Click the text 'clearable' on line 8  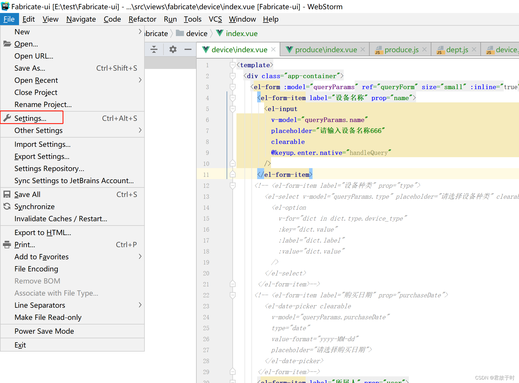pyautogui.click(x=288, y=142)
